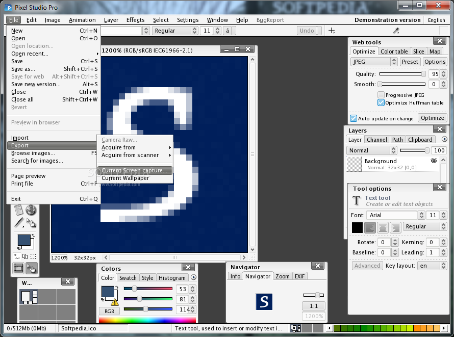Click the S image thumbnail in Navigator
Viewport: 454px width, 337px height.
264,302
